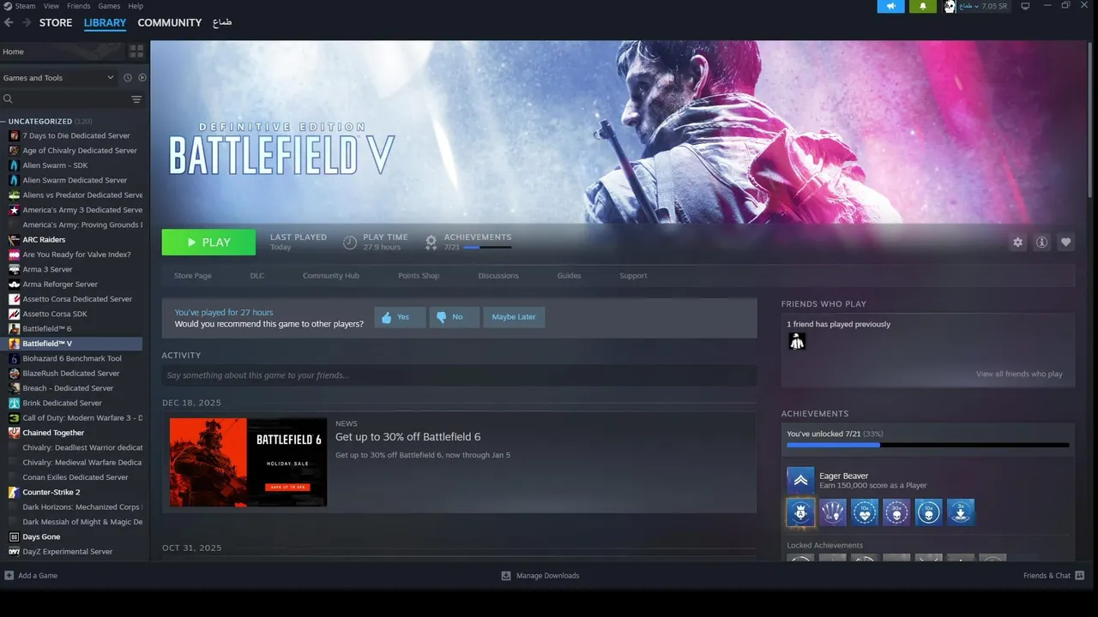Open the Points Shop tab

coord(419,276)
